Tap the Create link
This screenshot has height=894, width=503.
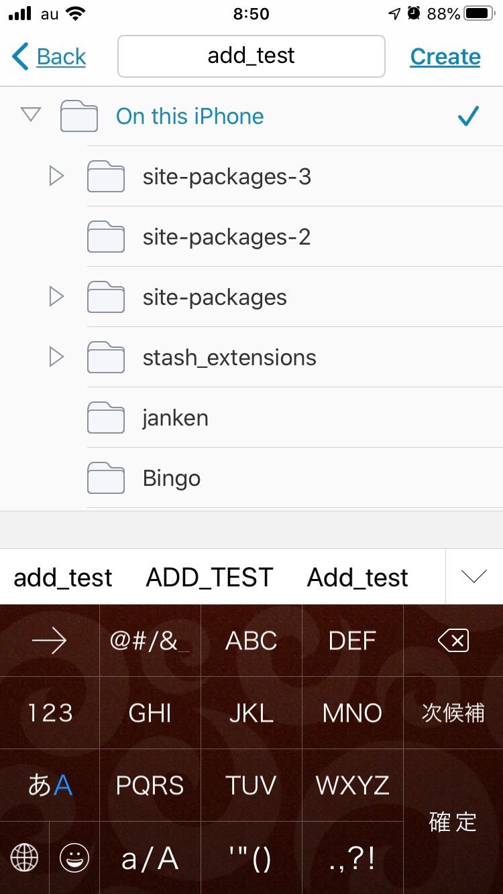pos(445,57)
